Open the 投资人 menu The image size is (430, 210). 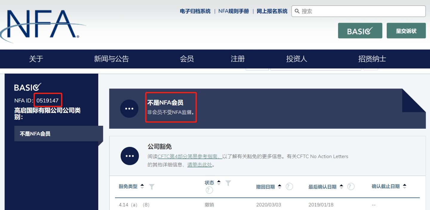click(x=297, y=59)
